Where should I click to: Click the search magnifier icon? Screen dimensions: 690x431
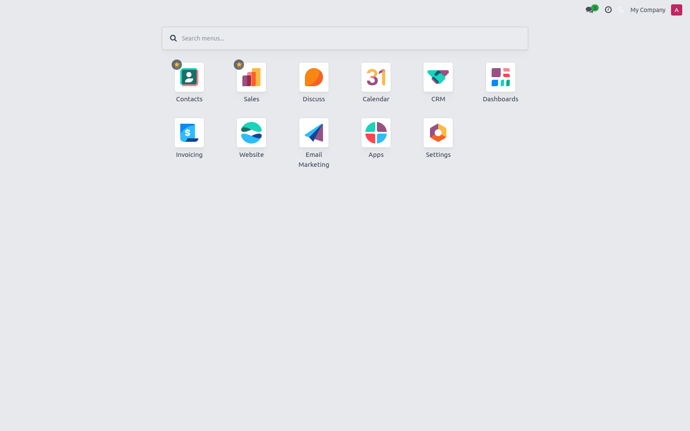[x=173, y=38]
